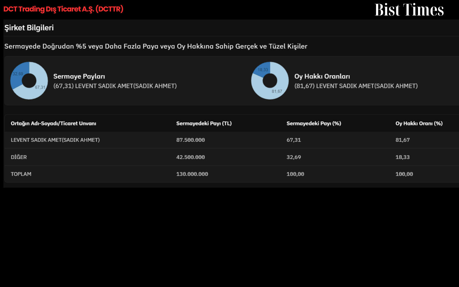
Task: Click the 32,69 table cell
Action: coord(294,157)
